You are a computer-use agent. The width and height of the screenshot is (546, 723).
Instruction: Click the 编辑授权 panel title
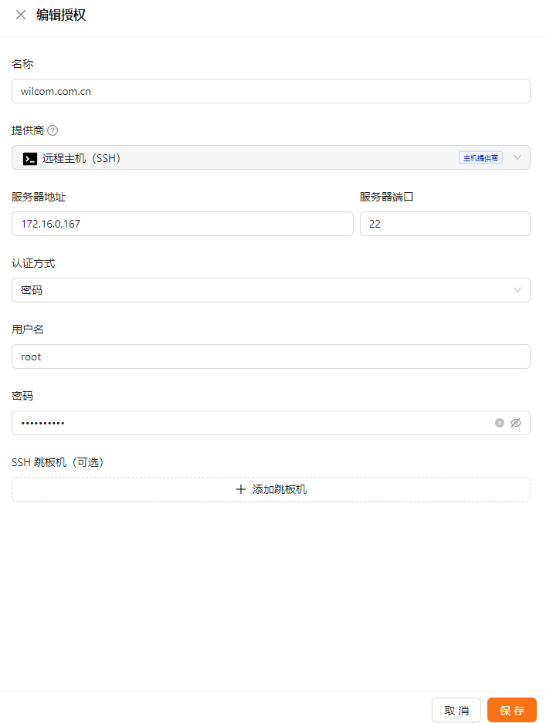click(61, 15)
